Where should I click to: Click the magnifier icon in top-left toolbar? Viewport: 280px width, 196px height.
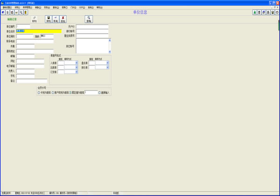click(21, 12)
